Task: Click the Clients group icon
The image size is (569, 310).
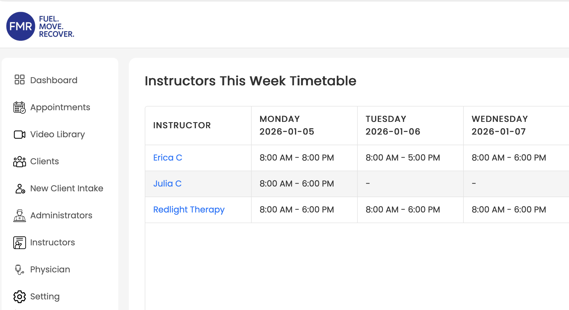Action: 19,161
